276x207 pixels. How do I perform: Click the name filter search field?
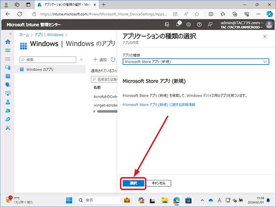pyautogui.click(x=104, y=79)
